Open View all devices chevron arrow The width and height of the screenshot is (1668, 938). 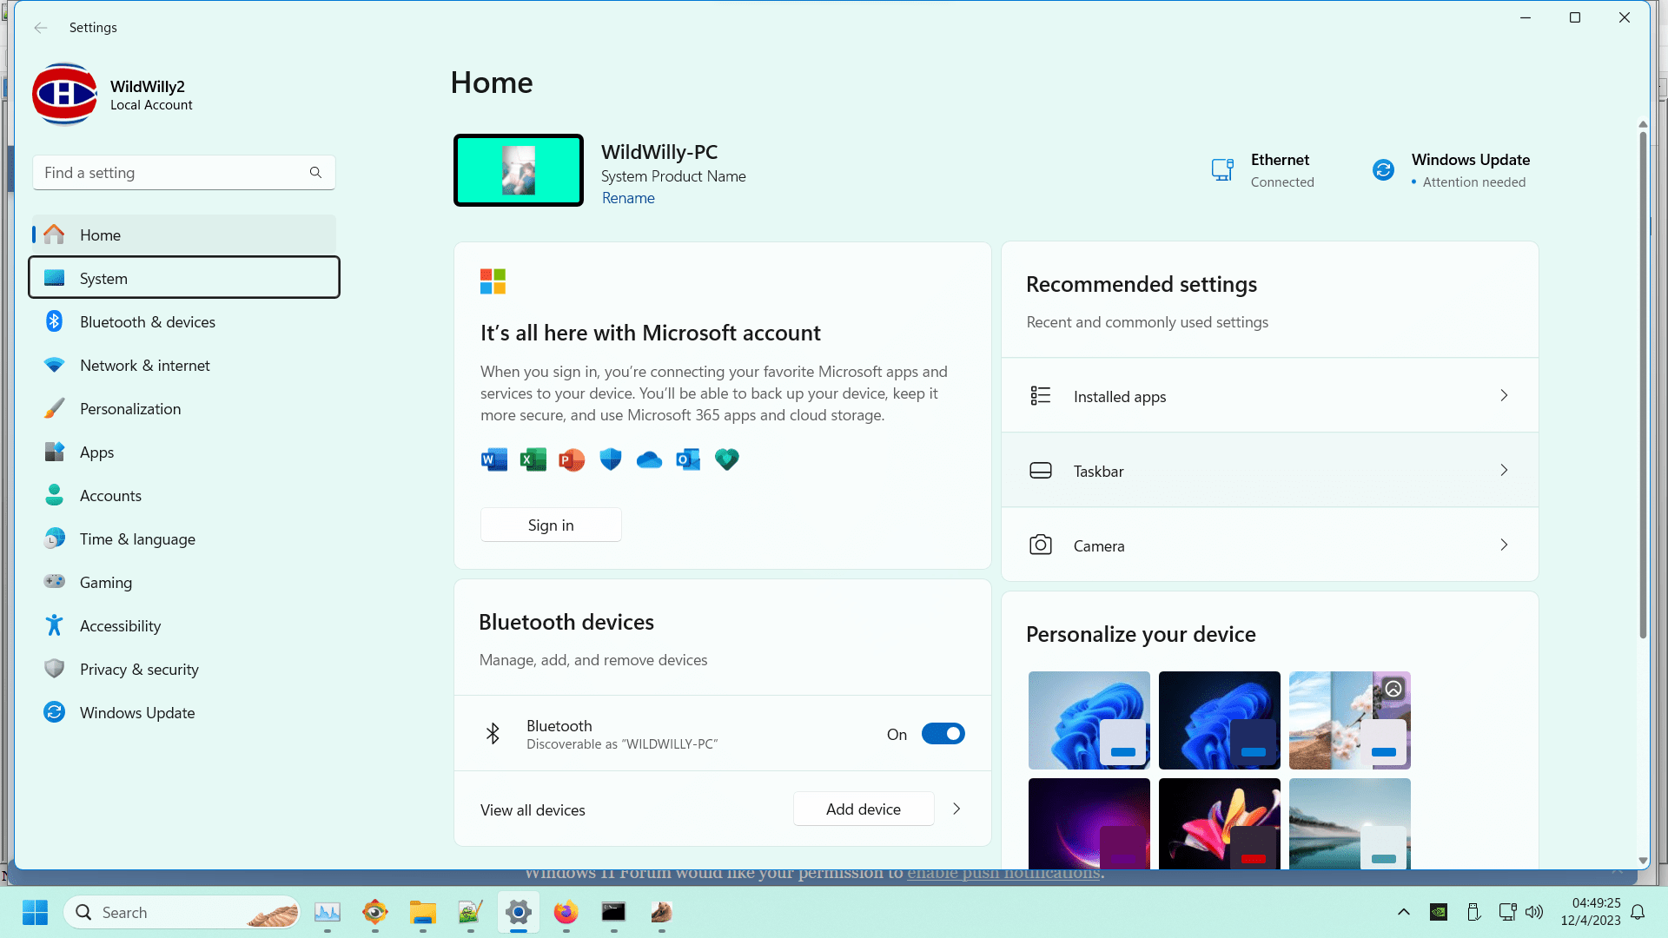point(956,809)
